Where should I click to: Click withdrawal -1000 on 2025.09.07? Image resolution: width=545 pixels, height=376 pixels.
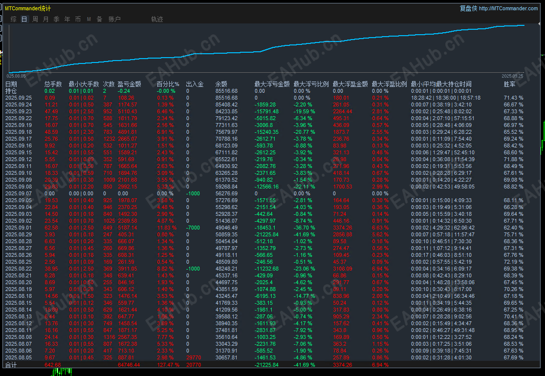tap(193, 193)
